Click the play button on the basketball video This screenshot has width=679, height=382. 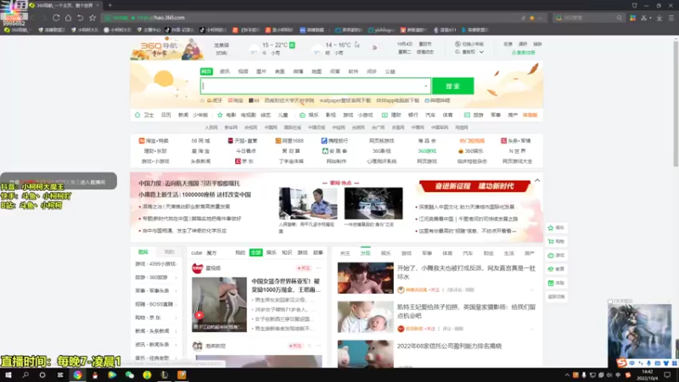pyautogui.click(x=199, y=315)
